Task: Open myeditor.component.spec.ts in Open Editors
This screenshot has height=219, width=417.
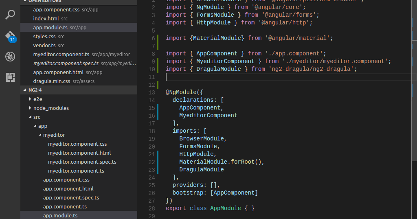Action: (x=79, y=63)
